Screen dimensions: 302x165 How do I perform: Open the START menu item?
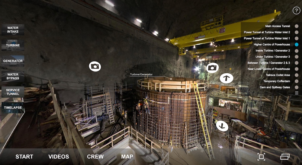(24, 157)
